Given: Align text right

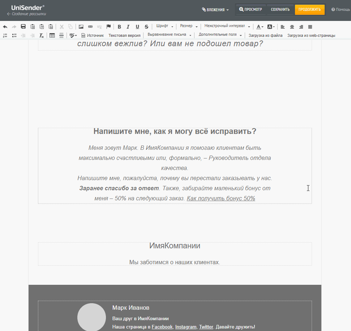Looking at the screenshot, I should tap(301, 27).
